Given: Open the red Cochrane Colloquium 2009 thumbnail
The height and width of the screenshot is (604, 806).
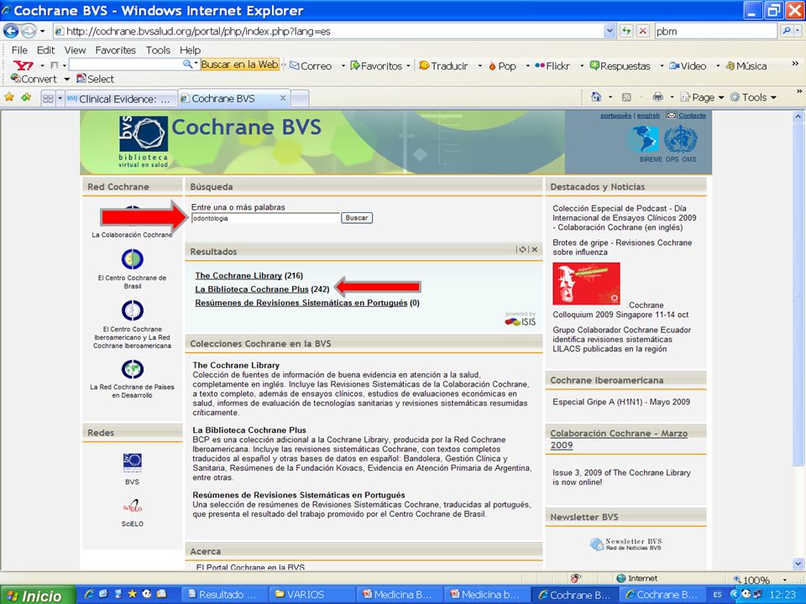Looking at the screenshot, I should click(x=587, y=284).
